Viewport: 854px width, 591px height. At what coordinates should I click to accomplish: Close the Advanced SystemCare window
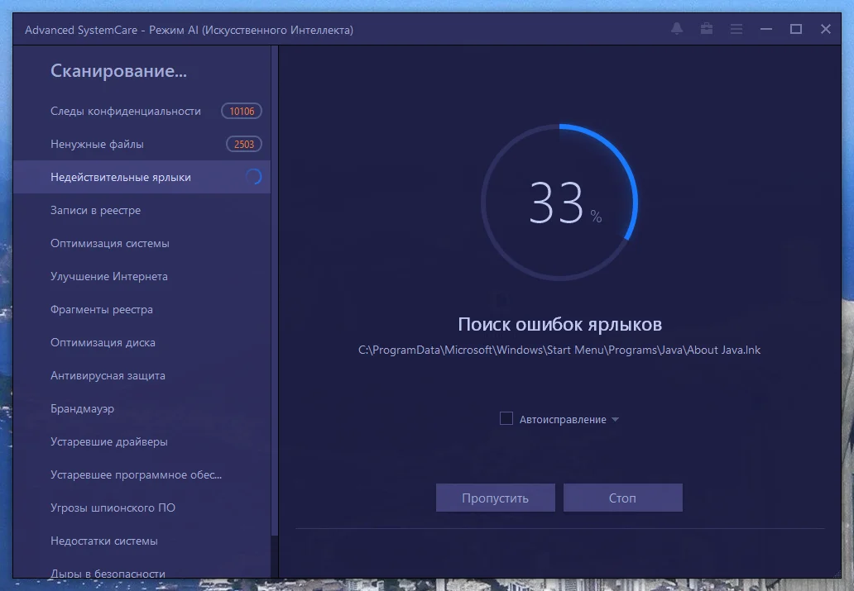click(x=826, y=29)
